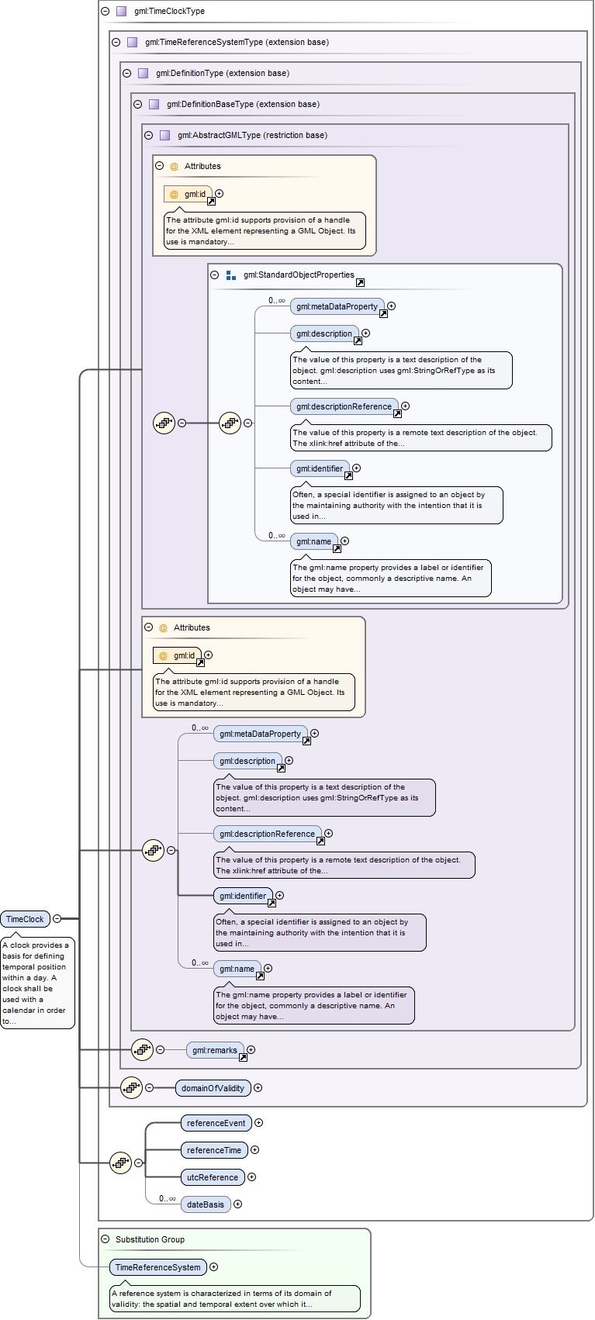Click the sequence icon beside domainOfValidity

click(x=131, y=1087)
